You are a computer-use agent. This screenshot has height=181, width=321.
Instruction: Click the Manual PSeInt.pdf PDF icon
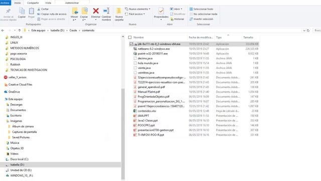(135, 92)
